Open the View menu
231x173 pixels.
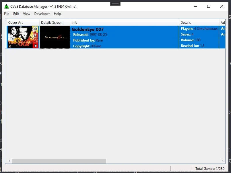[x=26, y=14]
